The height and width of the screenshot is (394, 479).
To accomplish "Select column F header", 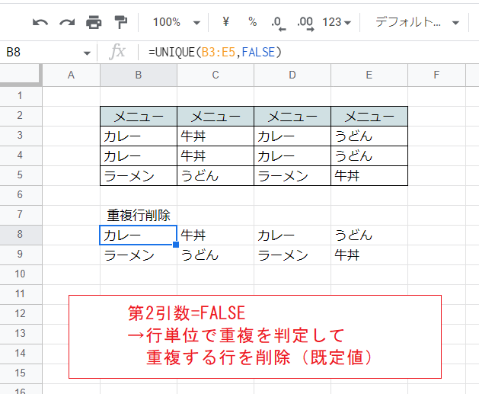I will coord(436,75).
